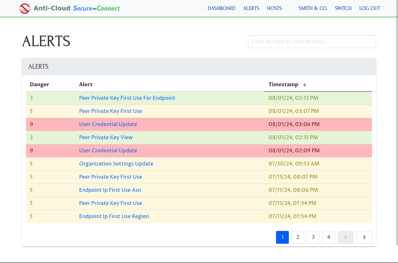Sort by Danger column header
The image size is (398, 263).
[x=39, y=84]
